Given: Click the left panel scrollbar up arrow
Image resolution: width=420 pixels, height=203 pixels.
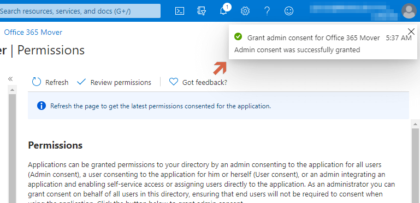Looking at the screenshot, I should point(12,90).
